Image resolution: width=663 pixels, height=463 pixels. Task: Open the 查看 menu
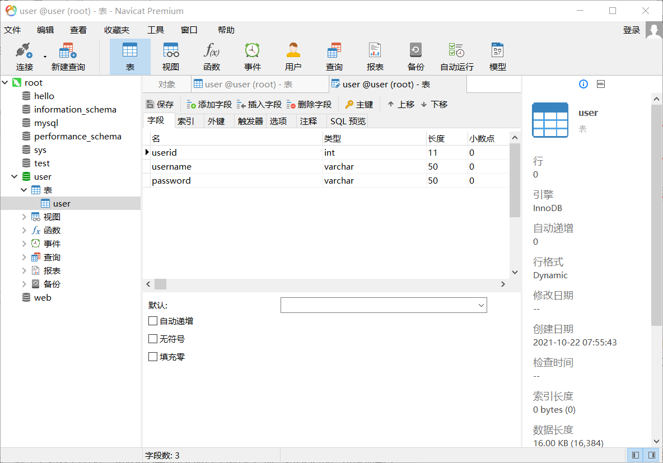coord(78,30)
